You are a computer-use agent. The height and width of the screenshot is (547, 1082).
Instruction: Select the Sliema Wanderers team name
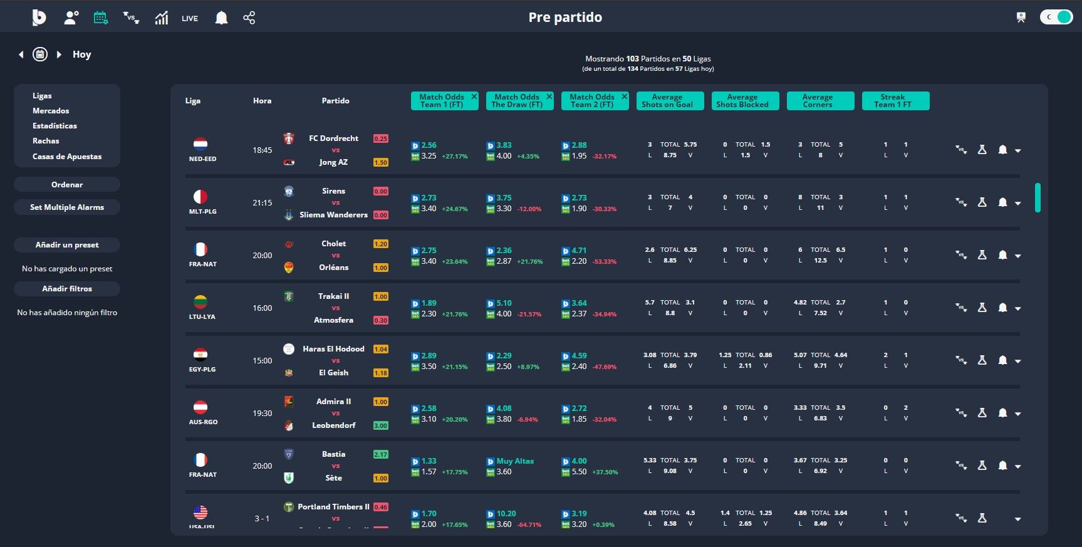click(x=333, y=215)
